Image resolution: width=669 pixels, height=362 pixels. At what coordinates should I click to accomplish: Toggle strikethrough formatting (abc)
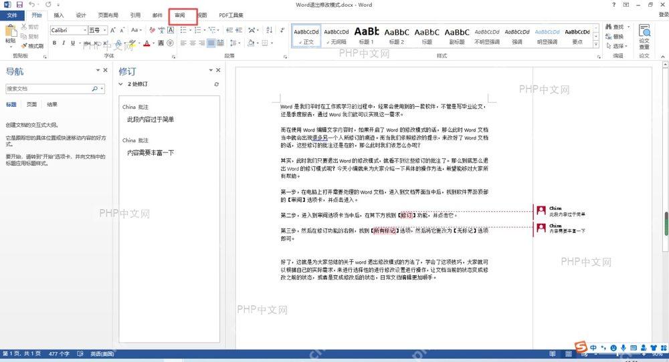[x=87, y=43]
